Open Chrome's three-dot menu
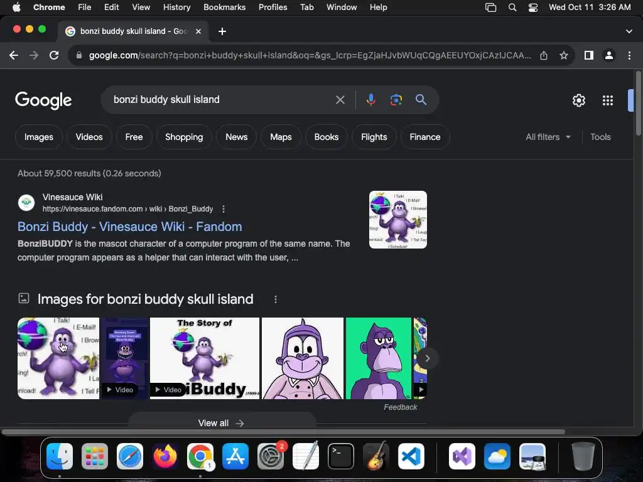This screenshot has height=482, width=643. pyautogui.click(x=629, y=55)
